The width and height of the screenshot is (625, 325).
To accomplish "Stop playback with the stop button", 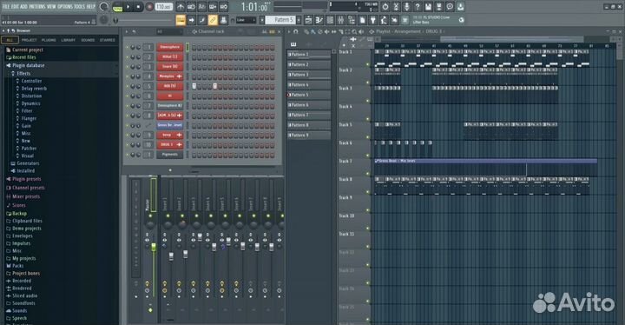I will (x=138, y=7).
